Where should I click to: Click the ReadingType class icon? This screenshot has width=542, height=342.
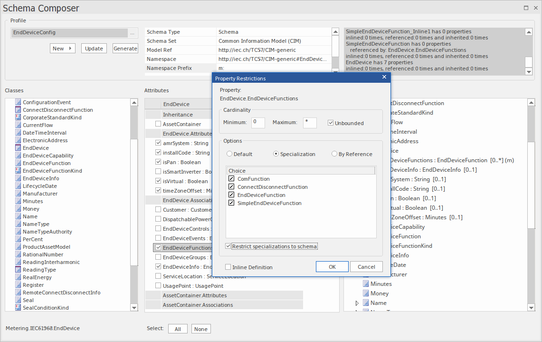18,270
